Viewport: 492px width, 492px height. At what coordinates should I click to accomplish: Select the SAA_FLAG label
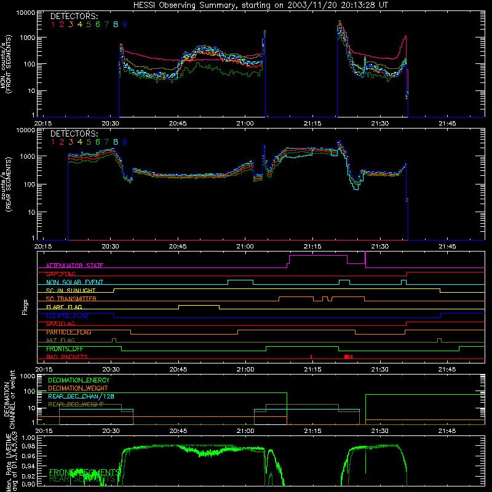[x=60, y=323]
